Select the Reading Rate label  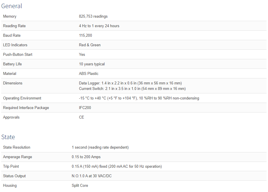click(x=14, y=26)
